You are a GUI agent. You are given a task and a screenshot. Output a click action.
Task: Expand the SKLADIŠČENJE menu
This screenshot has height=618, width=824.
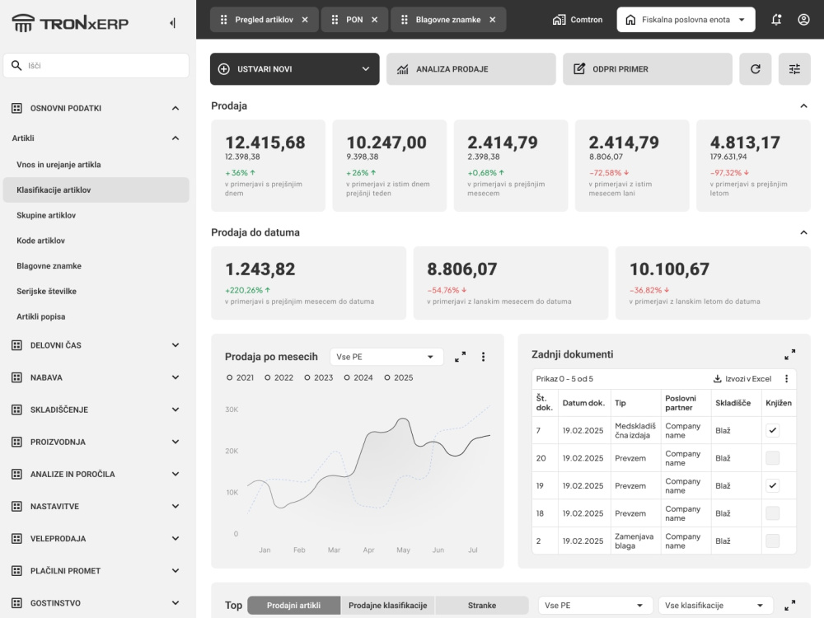[176, 410]
